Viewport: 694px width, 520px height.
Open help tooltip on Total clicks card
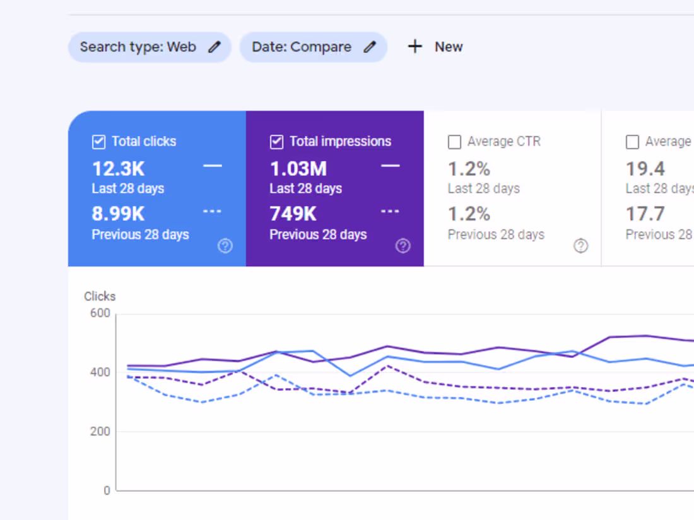point(225,246)
